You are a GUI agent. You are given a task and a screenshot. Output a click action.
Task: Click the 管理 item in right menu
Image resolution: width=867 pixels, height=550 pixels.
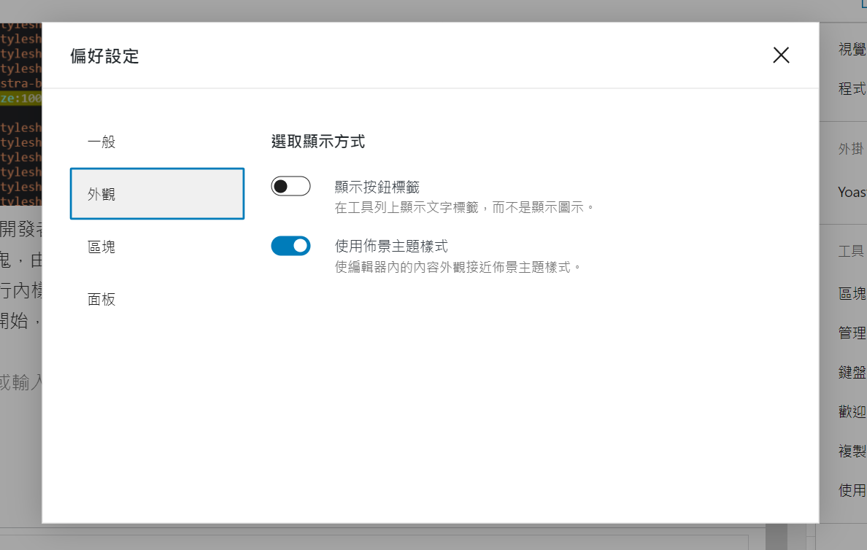pos(852,333)
